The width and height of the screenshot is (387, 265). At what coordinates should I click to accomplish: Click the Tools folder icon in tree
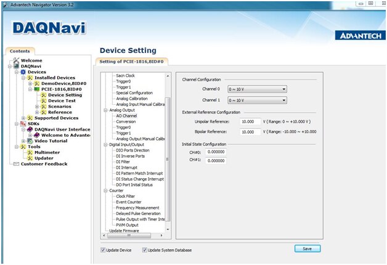coord(23,147)
